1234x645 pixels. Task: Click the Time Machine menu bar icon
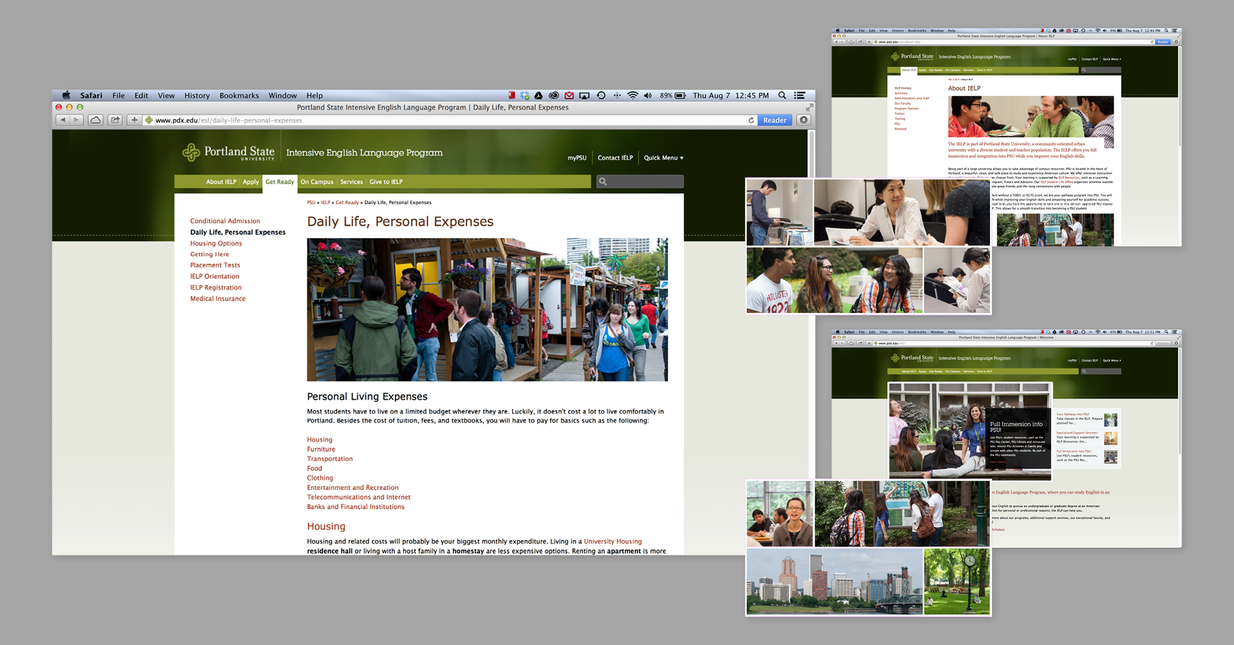(x=601, y=95)
